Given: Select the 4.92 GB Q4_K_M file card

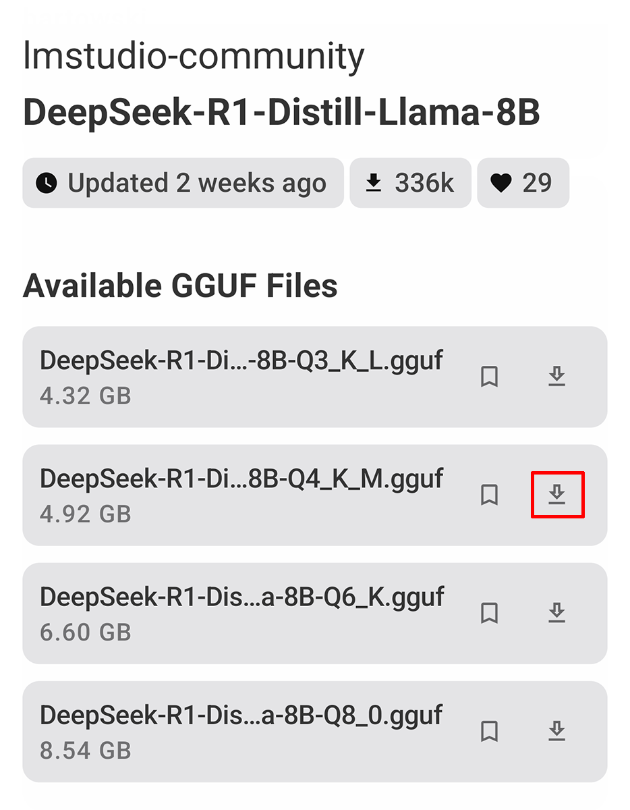Looking at the screenshot, I should [x=243, y=495].
